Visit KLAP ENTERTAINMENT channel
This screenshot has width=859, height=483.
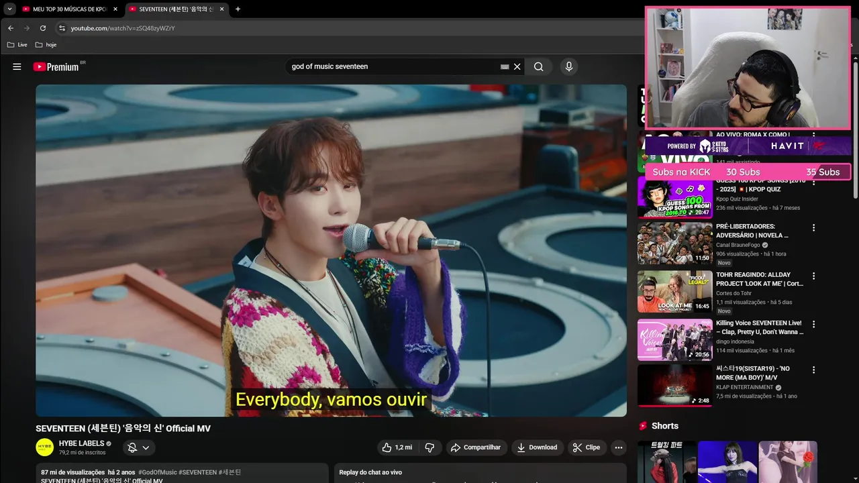click(x=745, y=387)
